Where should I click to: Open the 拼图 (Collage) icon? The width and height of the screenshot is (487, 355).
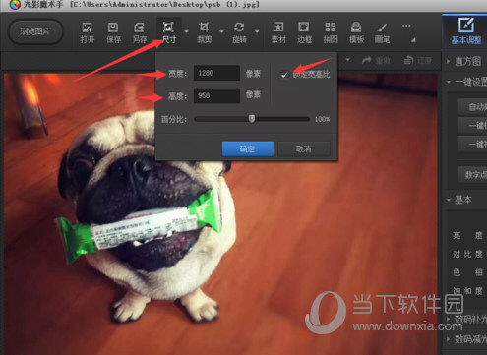pyautogui.click(x=331, y=32)
